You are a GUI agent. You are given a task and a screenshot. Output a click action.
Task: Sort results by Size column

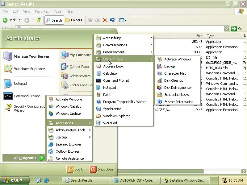coord(189,36)
